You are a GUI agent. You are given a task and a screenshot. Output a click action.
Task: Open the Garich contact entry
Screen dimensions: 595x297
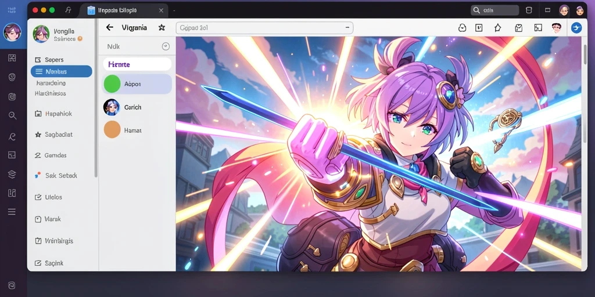[137, 107]
